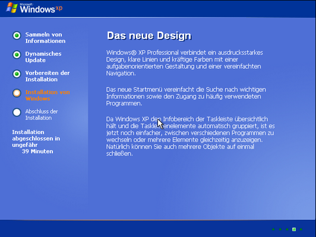The image size is (316, 237).
Task: Click the paragraph starting Das neue Startmenü
Action: (186, 97)
